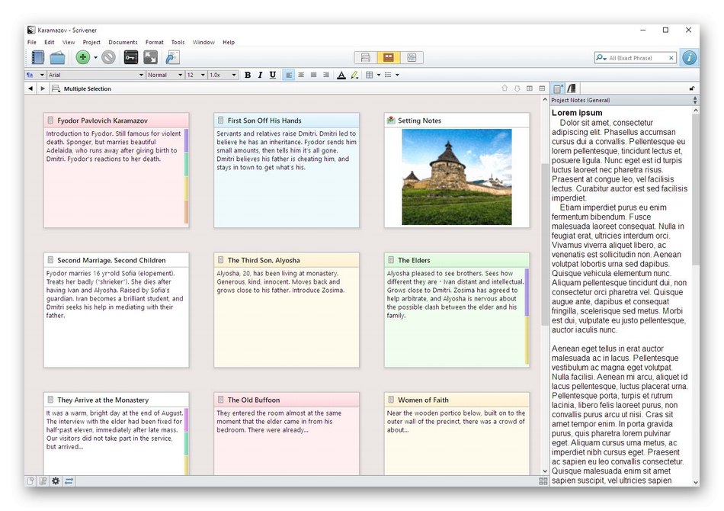This screenshot has width=724, height=511.
Task: Open the File menu
Action: [32, 42]
